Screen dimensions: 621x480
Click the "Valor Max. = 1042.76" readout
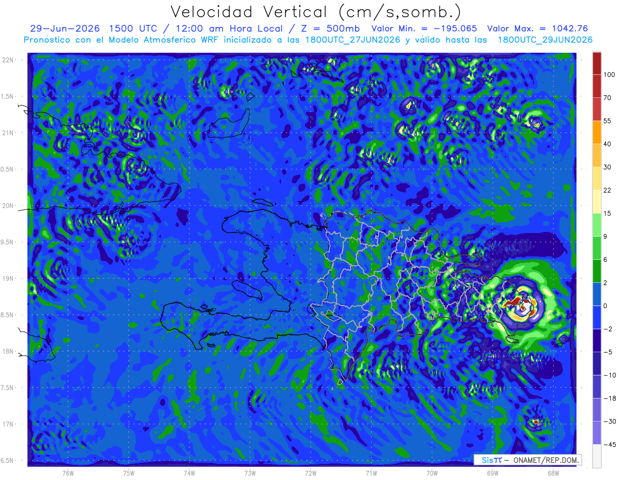pyautogui.click(x=538, y=28)
